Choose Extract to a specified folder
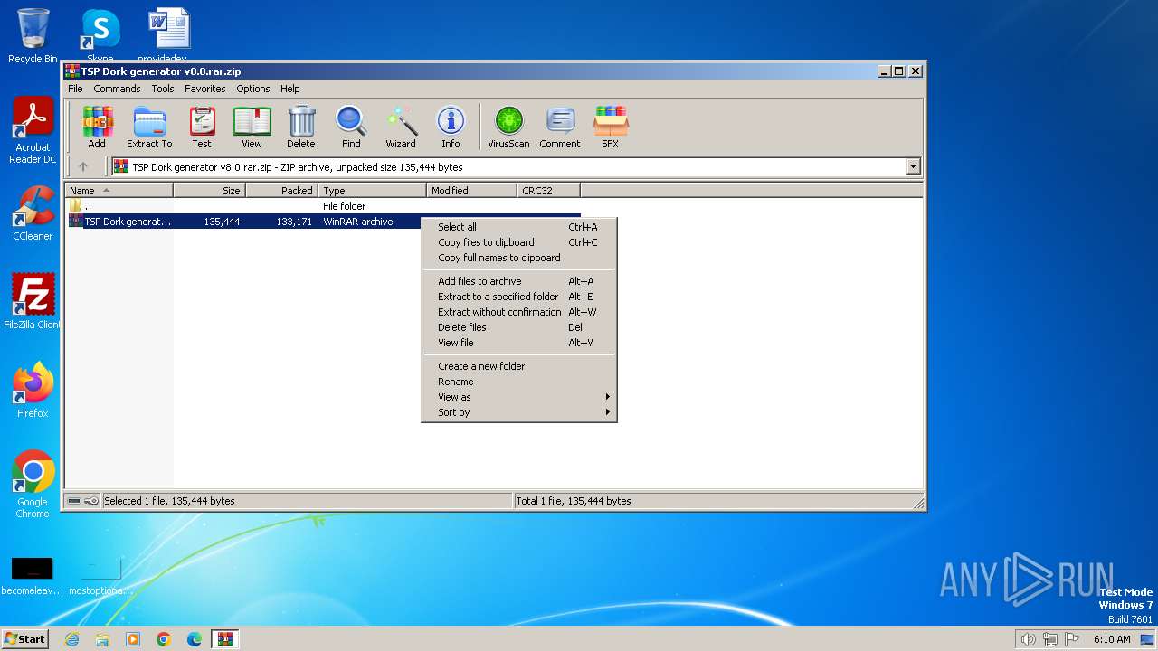The image size is (1158, 651). (x=519, y=297)
